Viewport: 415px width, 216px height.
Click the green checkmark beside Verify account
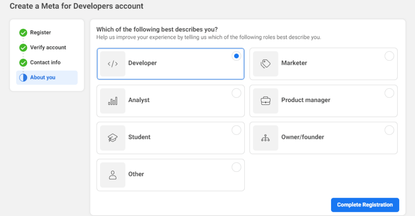23,48
